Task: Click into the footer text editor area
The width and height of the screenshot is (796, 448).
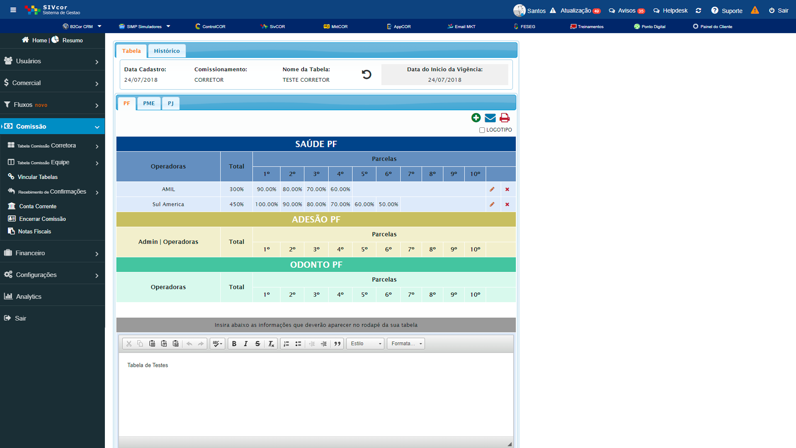Action: pos(315,394)
